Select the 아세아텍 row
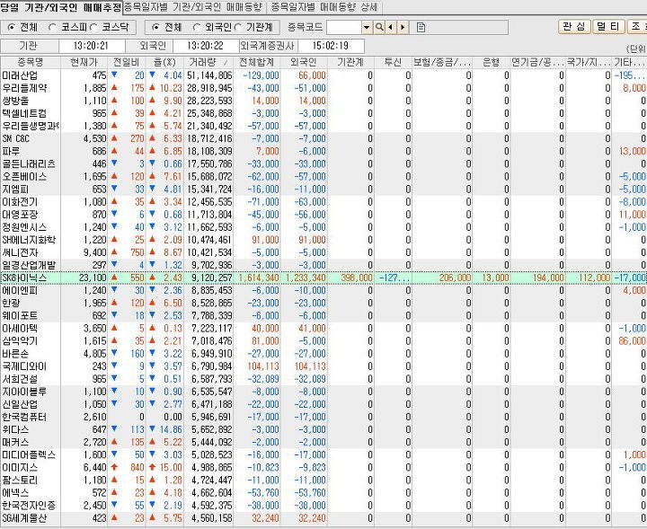This screenshot has height=529, width=647. (323, 328)
